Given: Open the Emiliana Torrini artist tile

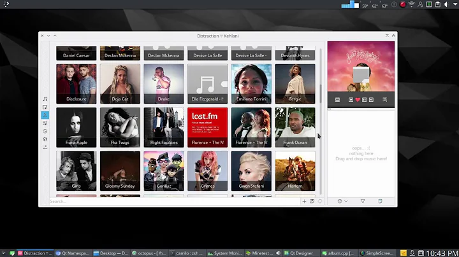Looking at the screenshot, I should click(x=251, y=84).
